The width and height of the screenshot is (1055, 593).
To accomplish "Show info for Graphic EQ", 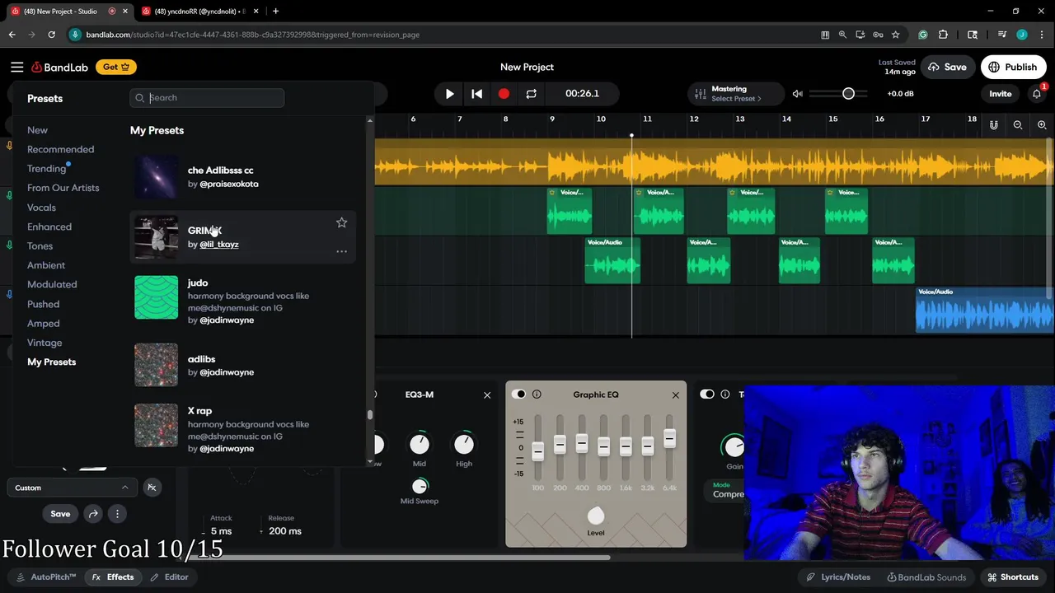I will (537, 395).
